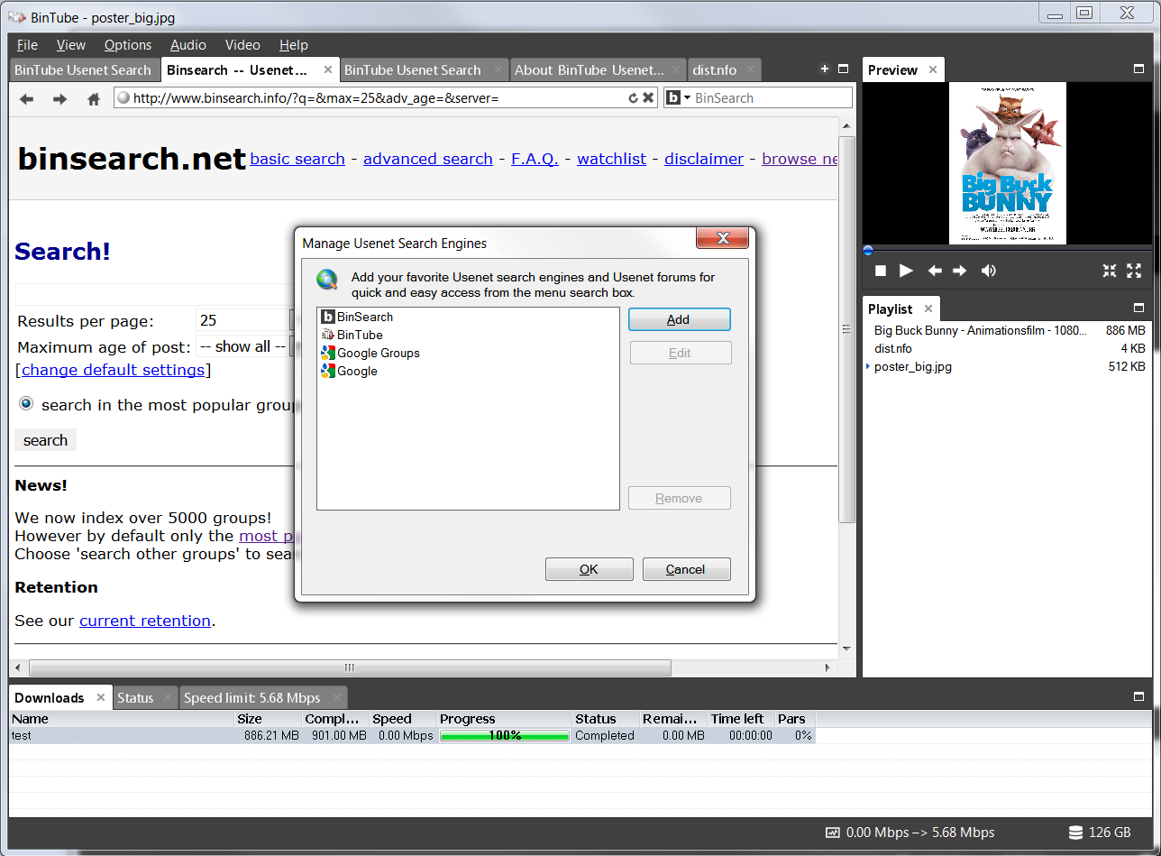Click the disk space icon in status bar

1075,833
